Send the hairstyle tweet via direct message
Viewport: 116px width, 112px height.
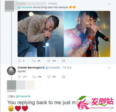[63, 61]
